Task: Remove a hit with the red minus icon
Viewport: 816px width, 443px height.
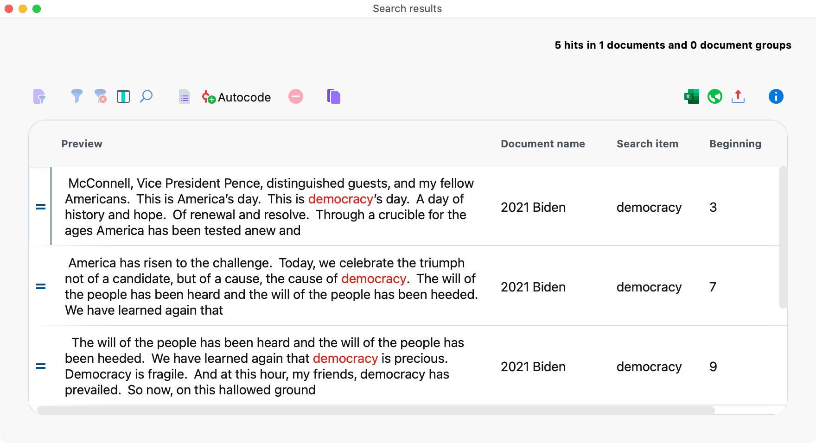Action: [x=296, y=96]
